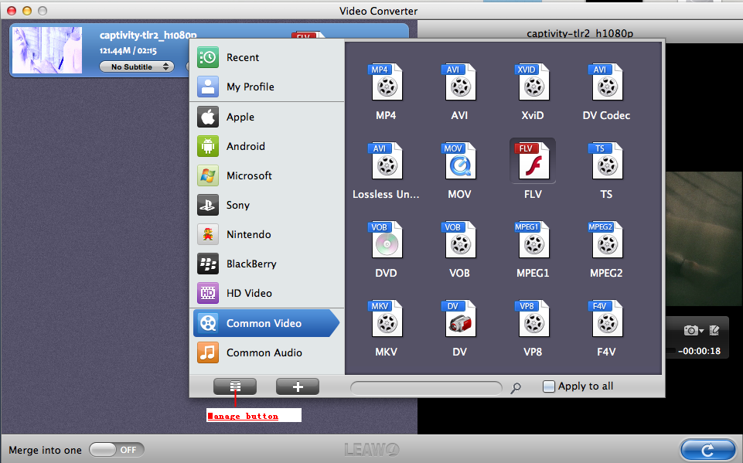This screenshot has height=463, width=743.
Task: Open the No Subtitle dropdown
Action: pos(137,66)
